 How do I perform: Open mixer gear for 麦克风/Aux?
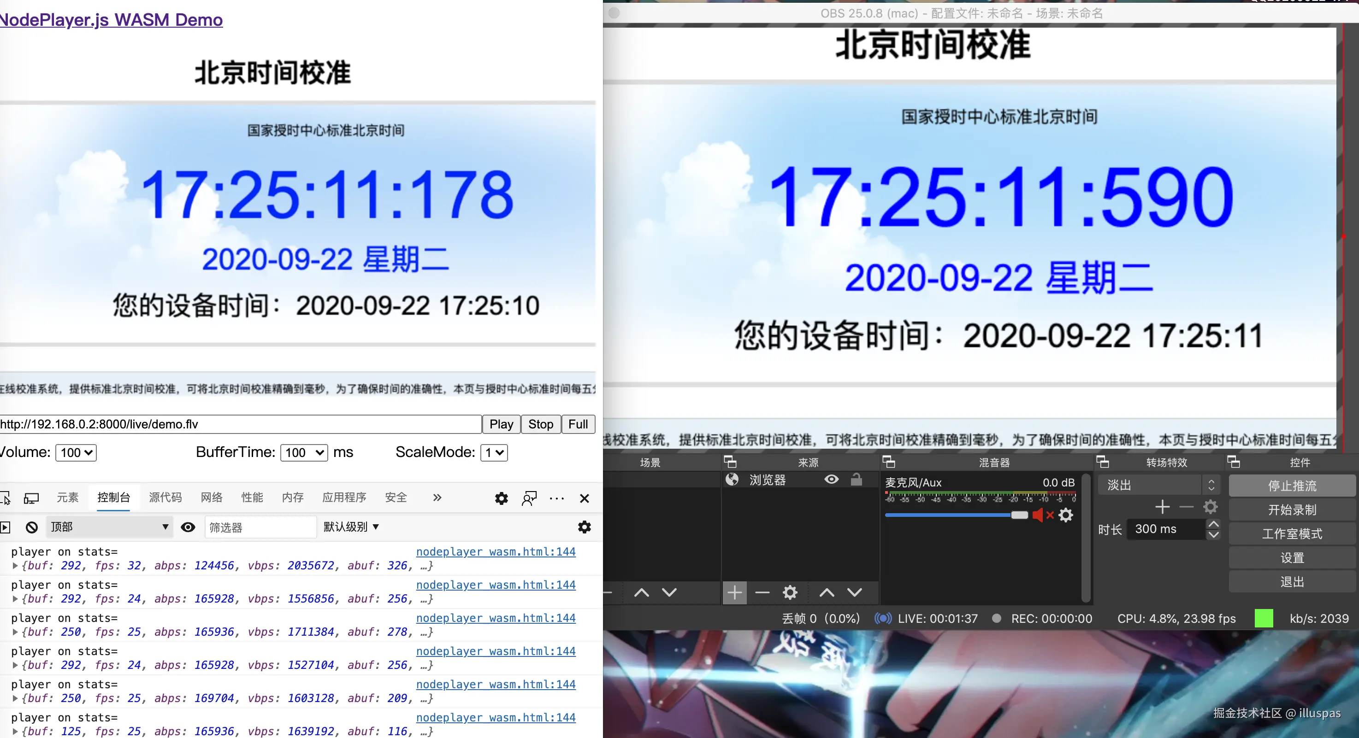click(x=1066, y=515)
